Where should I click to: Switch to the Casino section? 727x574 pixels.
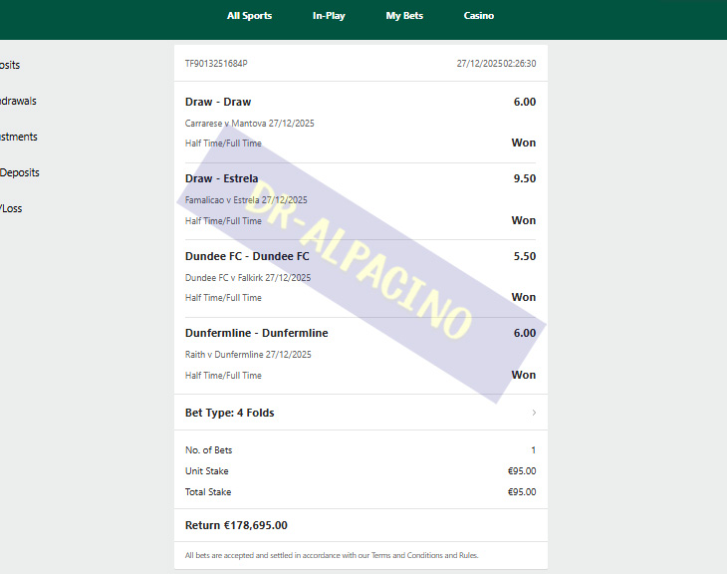(x=478, y=16)
